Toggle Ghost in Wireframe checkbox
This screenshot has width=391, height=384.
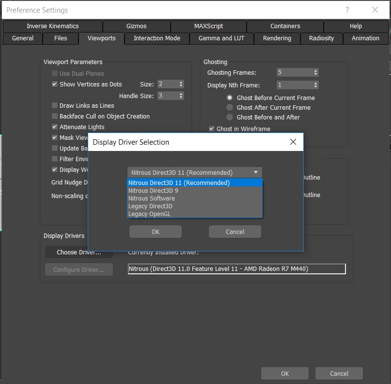pyautogui.click(x=212, y=129)
